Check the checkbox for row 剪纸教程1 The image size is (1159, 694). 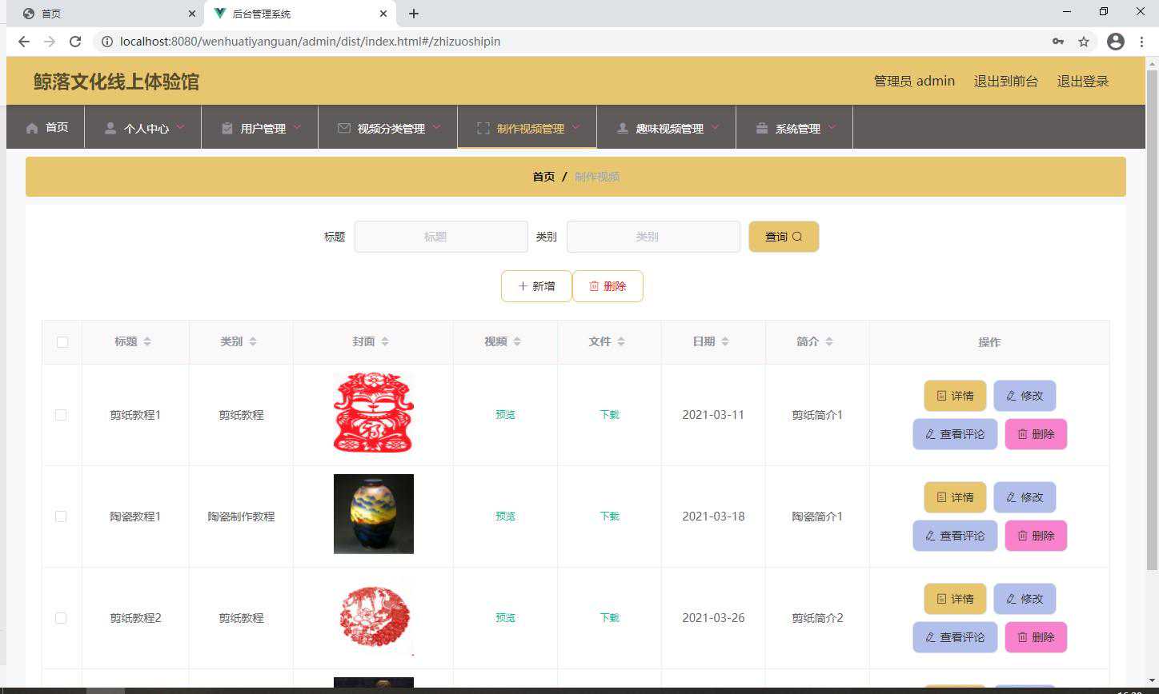point(61,415)
